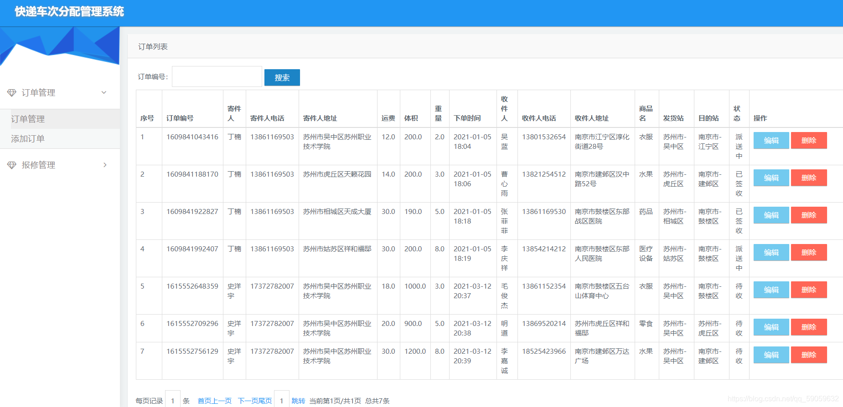The image size is (843, 407).
Task: Click address 苏州市虎丘区天籁花园
Action: [337, 174]
